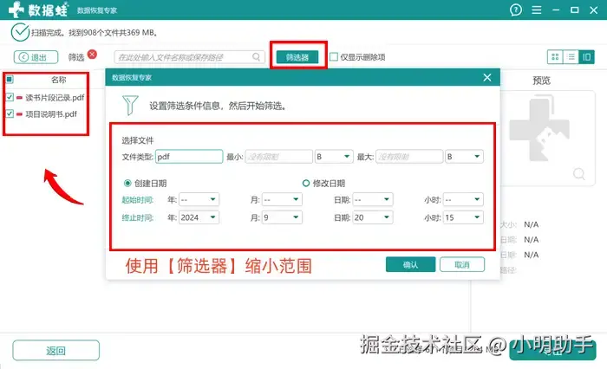The width and height of the screenshot is (607, 369).
Task: Click the 筛选器 filter button
Action: tap(297, 57)
